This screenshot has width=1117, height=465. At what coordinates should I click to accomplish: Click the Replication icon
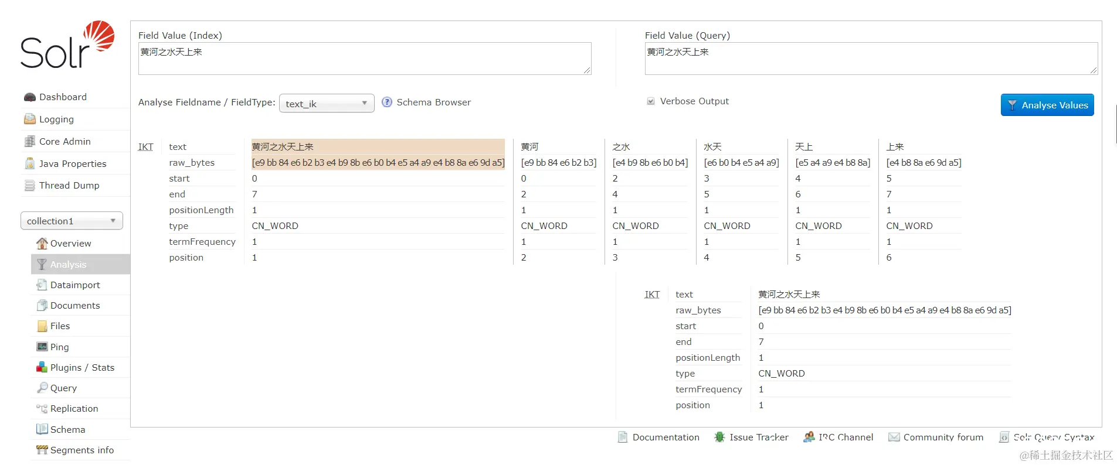pyautogui.click(x=42, y=409)
